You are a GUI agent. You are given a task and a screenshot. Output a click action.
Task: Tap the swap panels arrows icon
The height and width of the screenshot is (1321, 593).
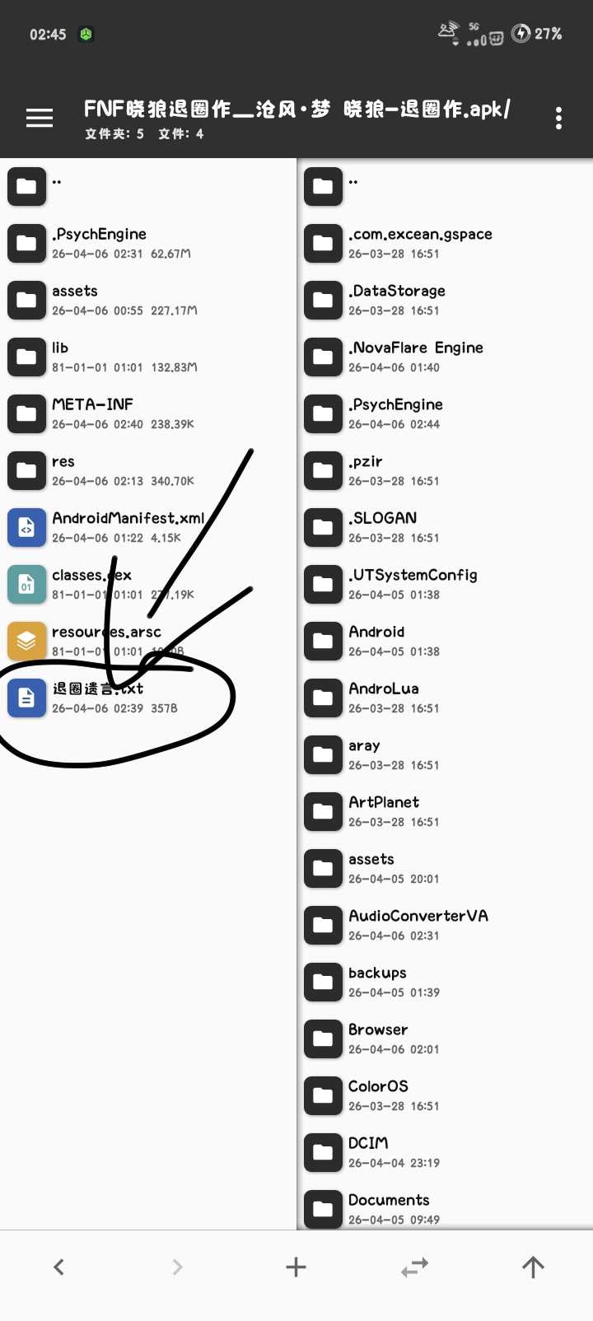coord(414,1267)
